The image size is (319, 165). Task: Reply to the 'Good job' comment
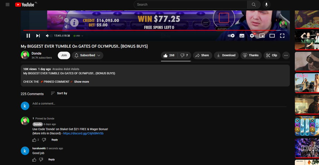point(52,159)
